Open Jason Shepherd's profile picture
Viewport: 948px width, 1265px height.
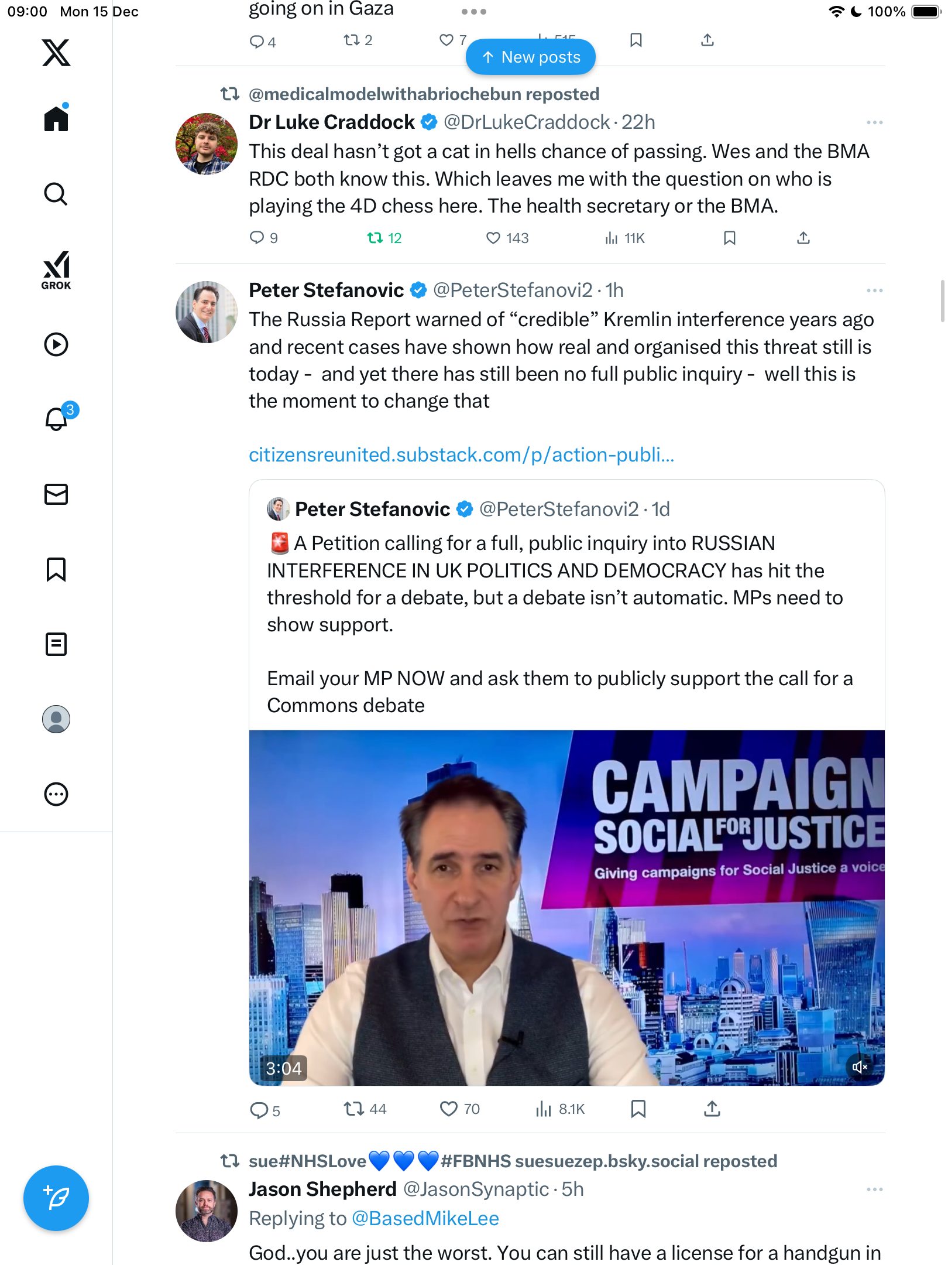pyautogui.click(x=207, y=1211)
